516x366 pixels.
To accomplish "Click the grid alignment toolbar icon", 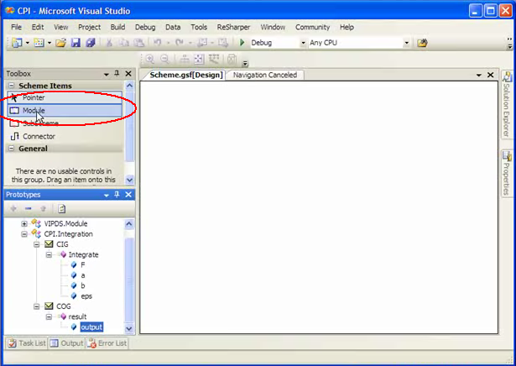I will [214, 59].
